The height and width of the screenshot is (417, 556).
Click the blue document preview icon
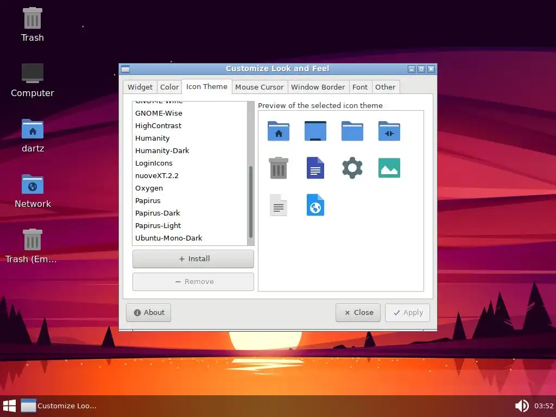click(x=315, y=168)
